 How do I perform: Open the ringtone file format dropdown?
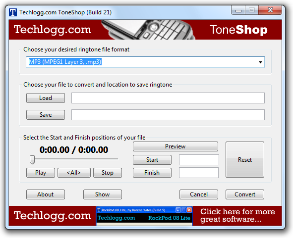(145, 62)
